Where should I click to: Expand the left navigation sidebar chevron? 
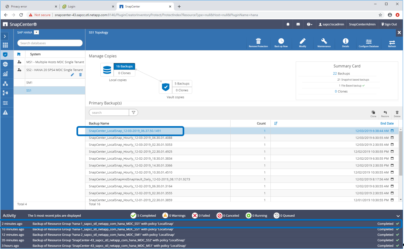5,36
